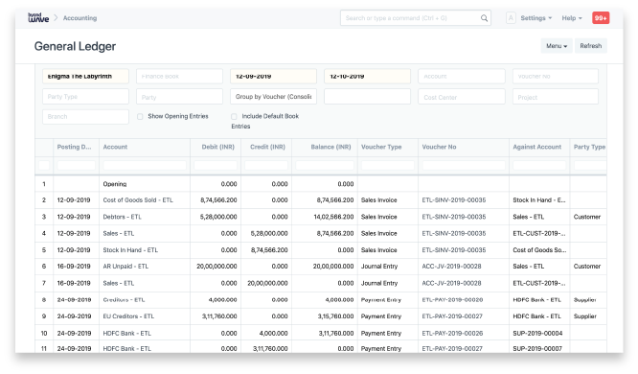Go to Accounting breadcrumb link
This screenshot has width=638, height=374.
pyautogui.click(x=80, y=18)
